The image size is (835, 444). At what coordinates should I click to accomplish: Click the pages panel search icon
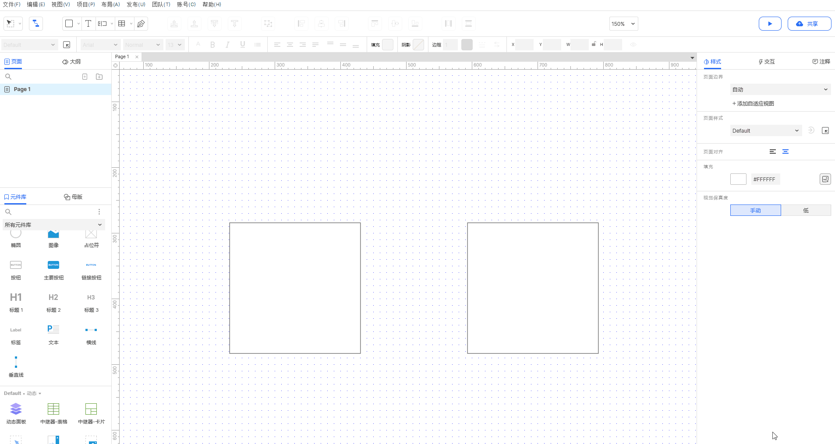(x=8, y=77)
